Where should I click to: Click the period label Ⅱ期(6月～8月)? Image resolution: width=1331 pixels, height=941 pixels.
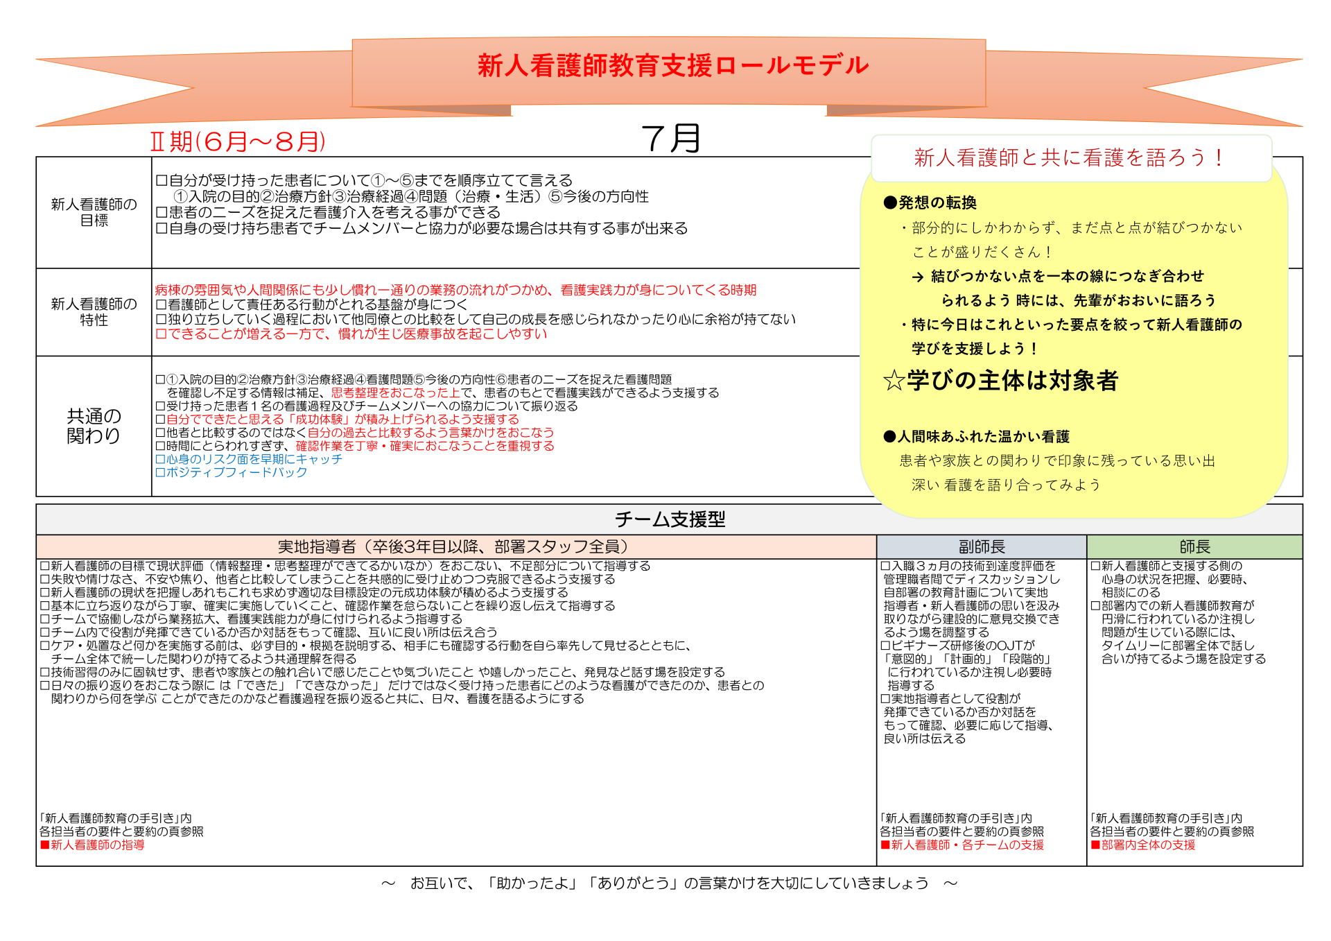point(238,141)
